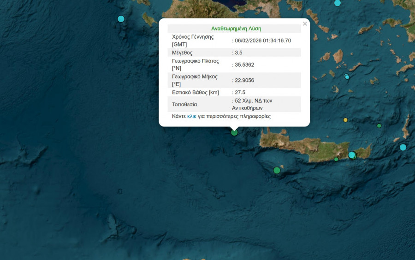The image size is (415, 260).
Task: Select the green marker beneath the popup pointer
Action: (x=234, y=133)
